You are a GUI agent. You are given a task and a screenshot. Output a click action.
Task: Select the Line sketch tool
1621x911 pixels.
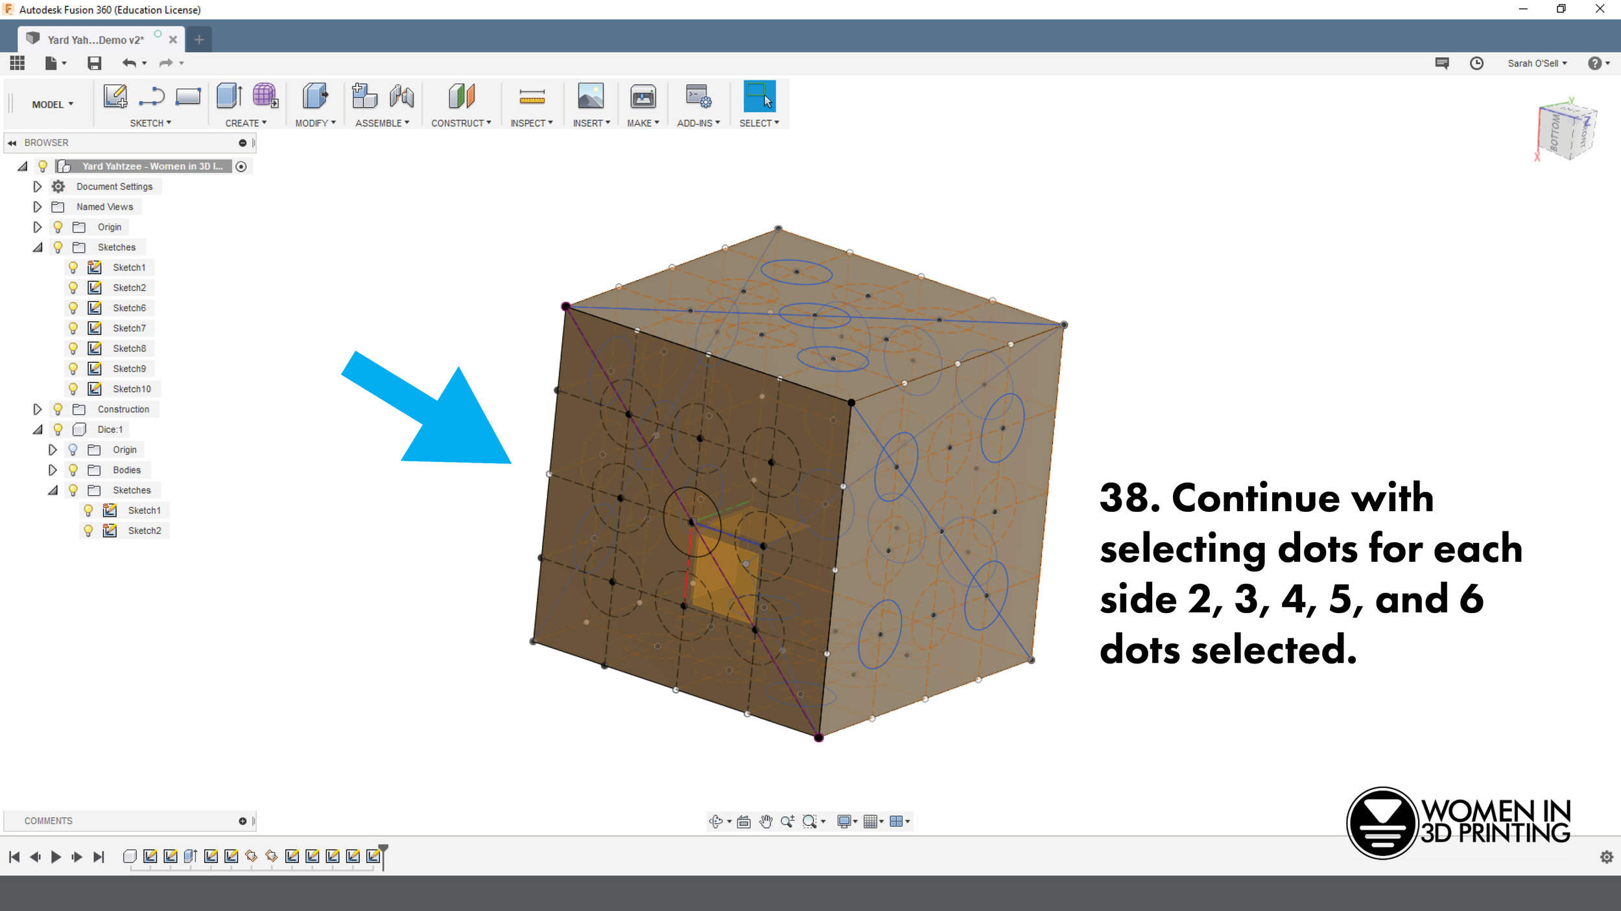click(152, 97)
